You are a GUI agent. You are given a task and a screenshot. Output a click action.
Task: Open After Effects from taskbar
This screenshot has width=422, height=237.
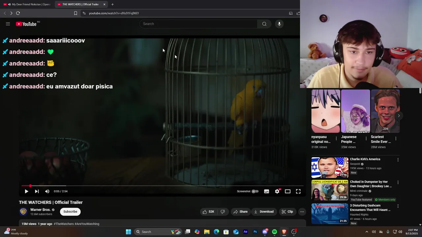click(245, 232)
